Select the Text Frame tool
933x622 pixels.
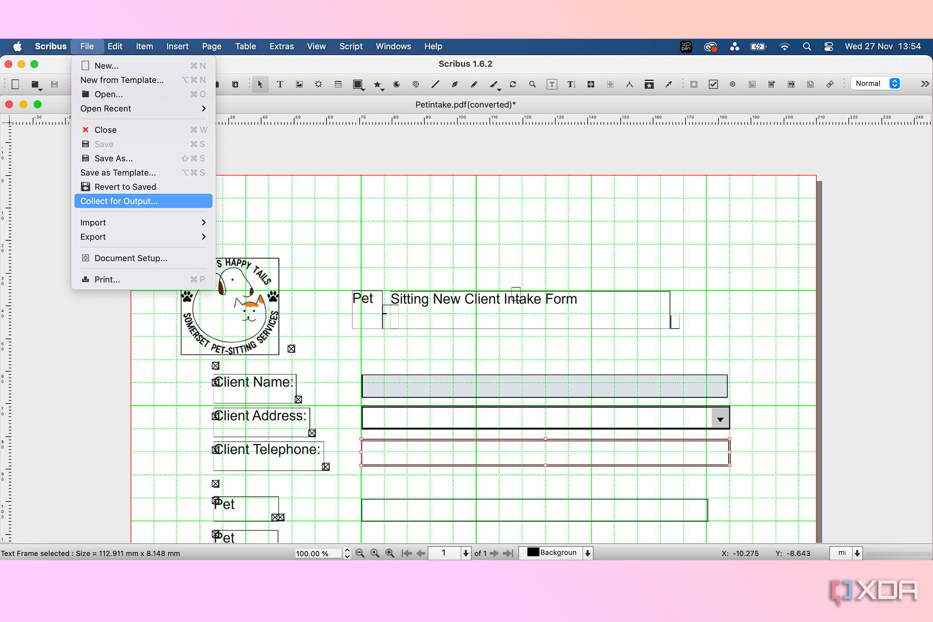(280, 84)
